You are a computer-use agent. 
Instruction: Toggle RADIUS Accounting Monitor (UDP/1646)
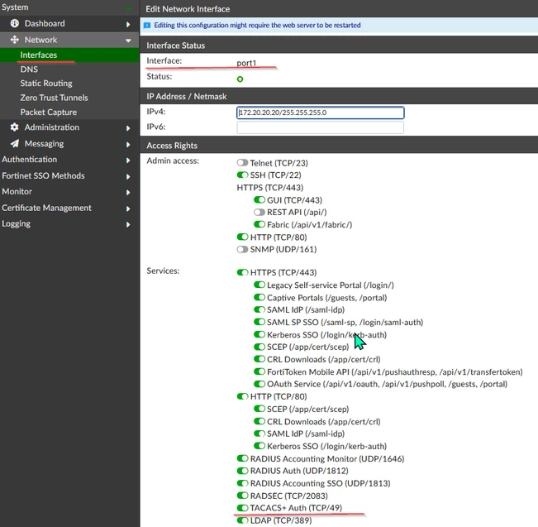(242, 458)
